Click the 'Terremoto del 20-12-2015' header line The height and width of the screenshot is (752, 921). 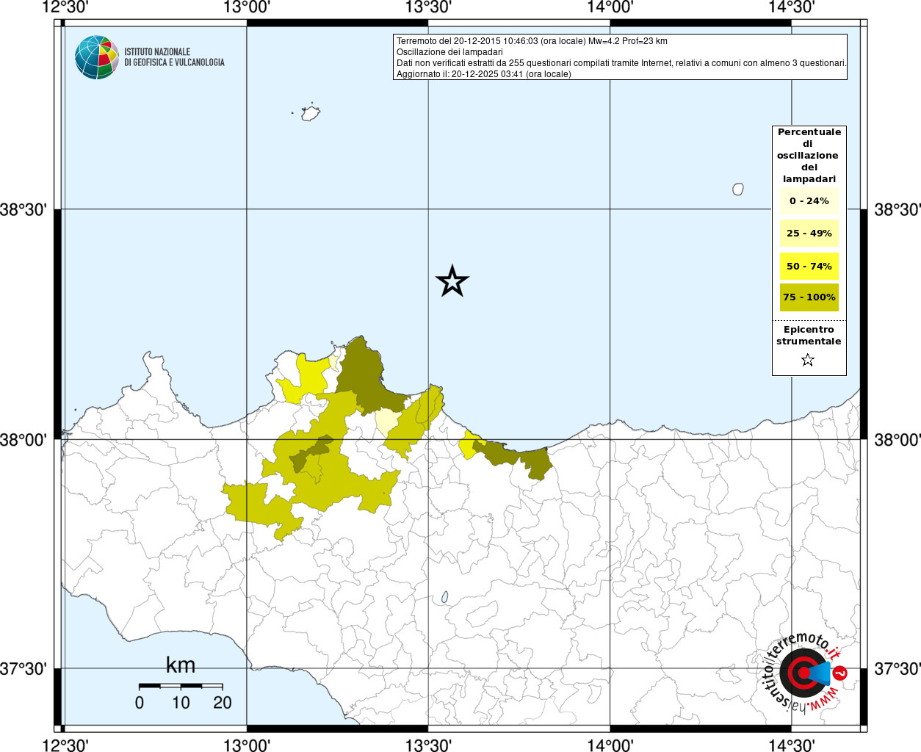coord(532,41)
